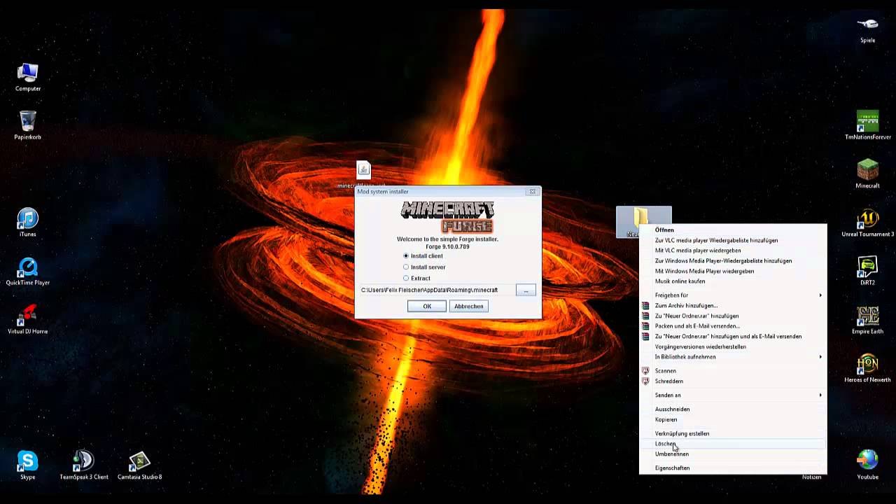Choose Löschen in the context menu
This screenshot has width=896, height=504.
click(x=733, y=444)
